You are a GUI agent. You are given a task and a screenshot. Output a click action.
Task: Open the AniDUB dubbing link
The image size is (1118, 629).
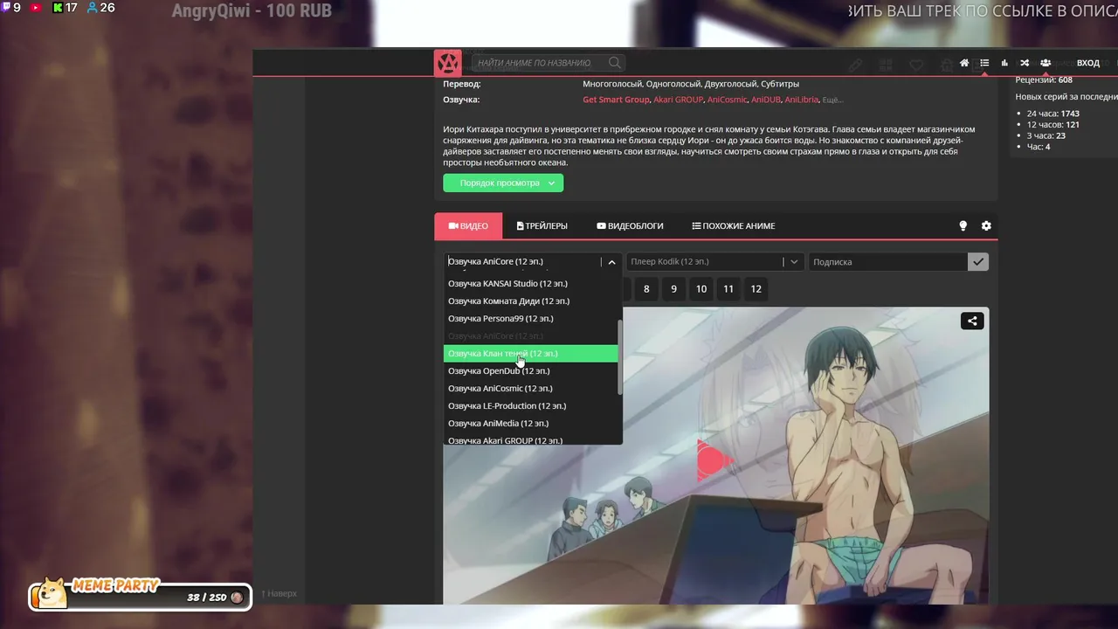click(x=766, y=100)
